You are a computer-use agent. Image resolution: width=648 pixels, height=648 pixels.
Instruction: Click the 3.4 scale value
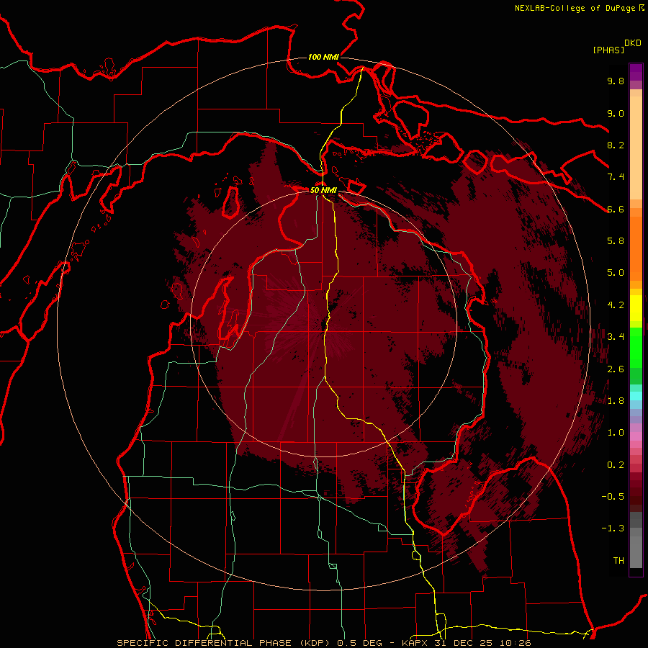click(616, 337)
